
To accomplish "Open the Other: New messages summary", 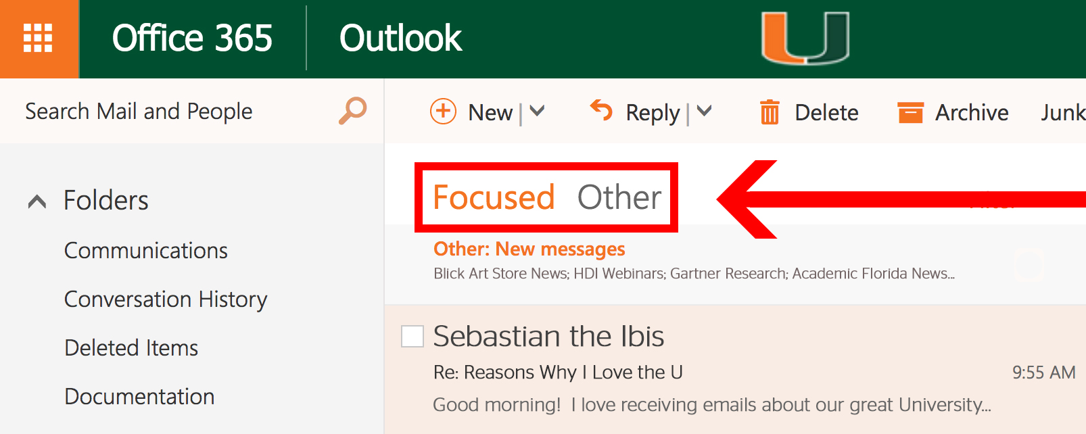I will pos(529,249).
